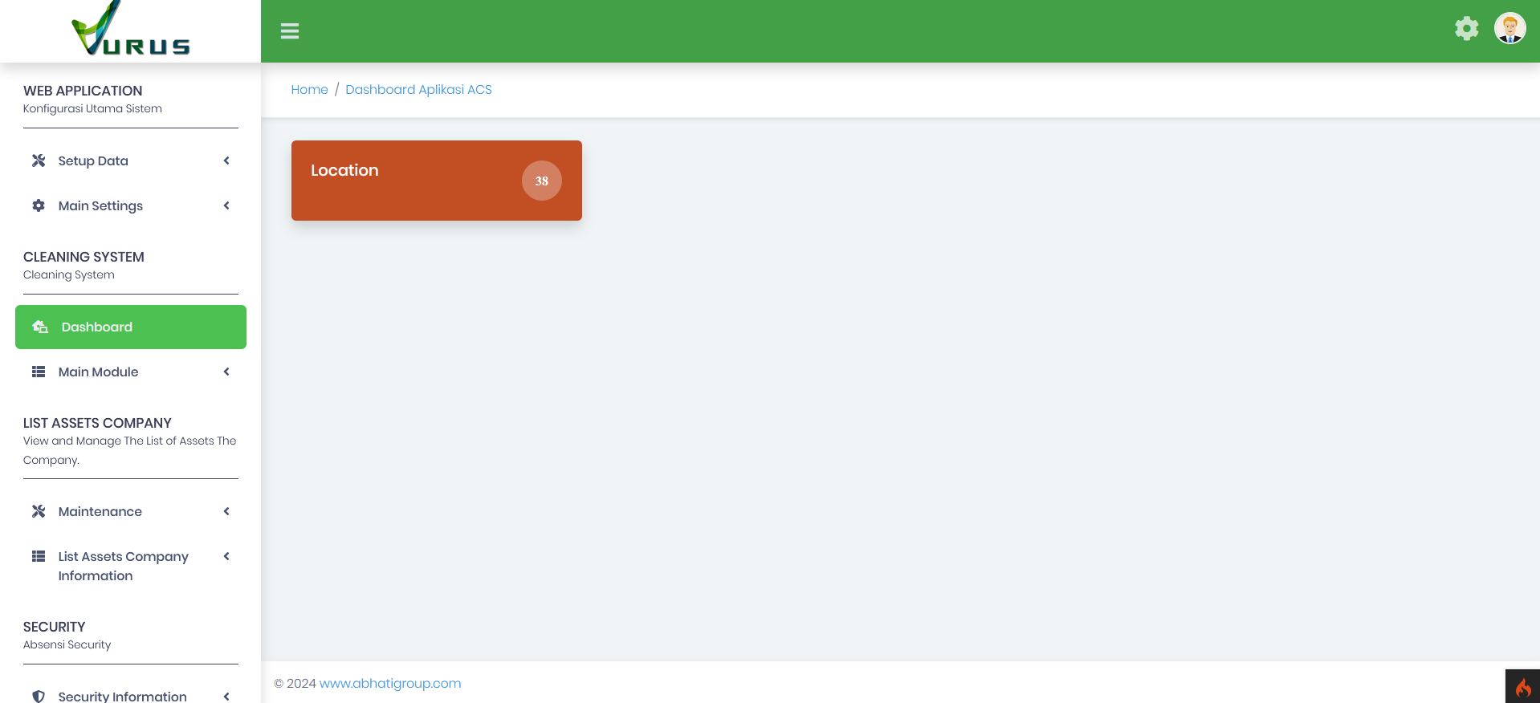The image size is (1540, 703).
Task: Click the Main Settings gear icon
Action: [x=39, y=205]
